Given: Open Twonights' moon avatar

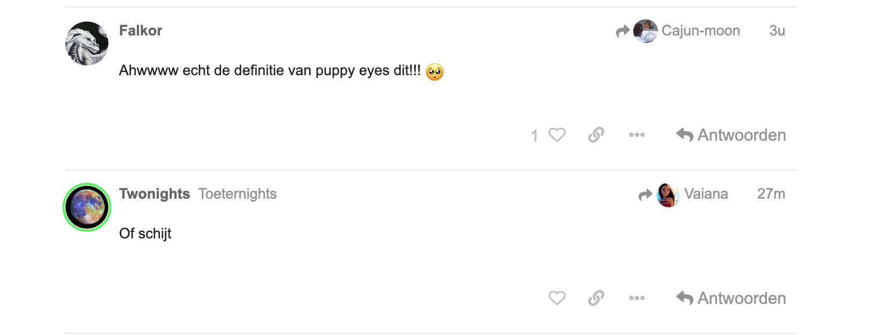Looking at the screenshot, I should 87,207.
